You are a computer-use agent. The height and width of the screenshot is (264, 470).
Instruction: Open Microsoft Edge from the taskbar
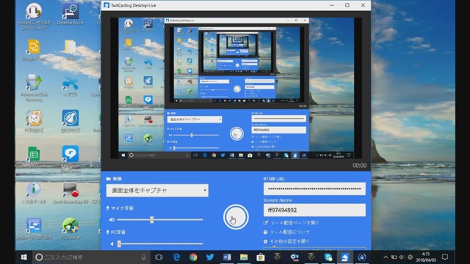point(176,257)
